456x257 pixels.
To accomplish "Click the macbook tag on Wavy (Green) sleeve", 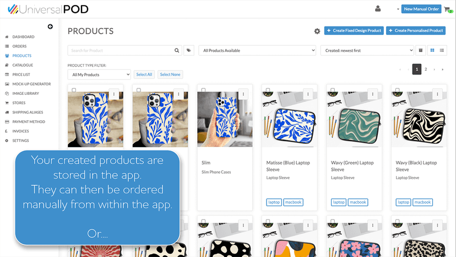I will click(358, 202).
